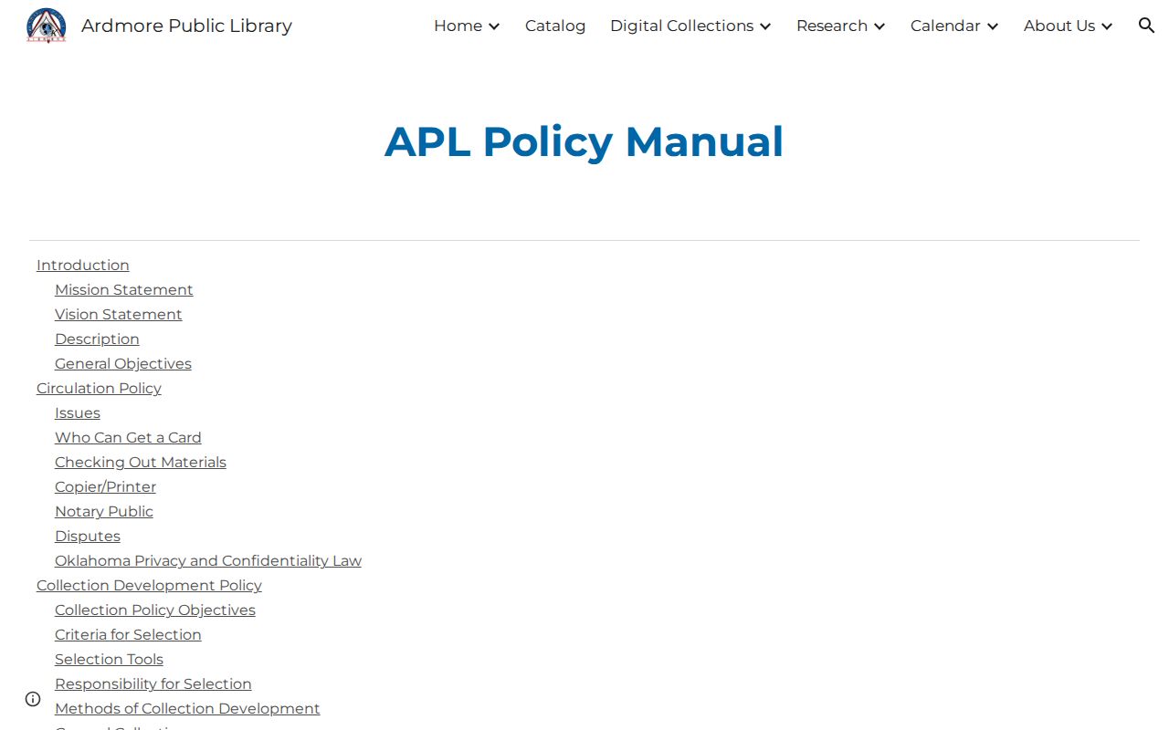This screenshot has width=1169, height=730.
Task: Open the Catalog menu item
Action: point(555,26)
